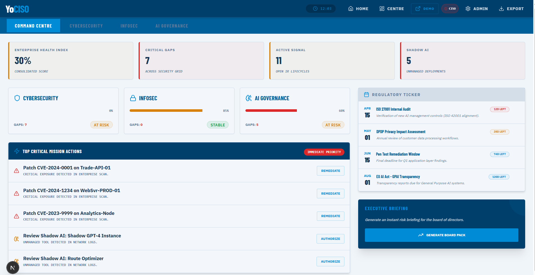The image size is (535, 275).
Task: Click "GAPS: 5" in AI Governance card
Action: pos(252,125)
